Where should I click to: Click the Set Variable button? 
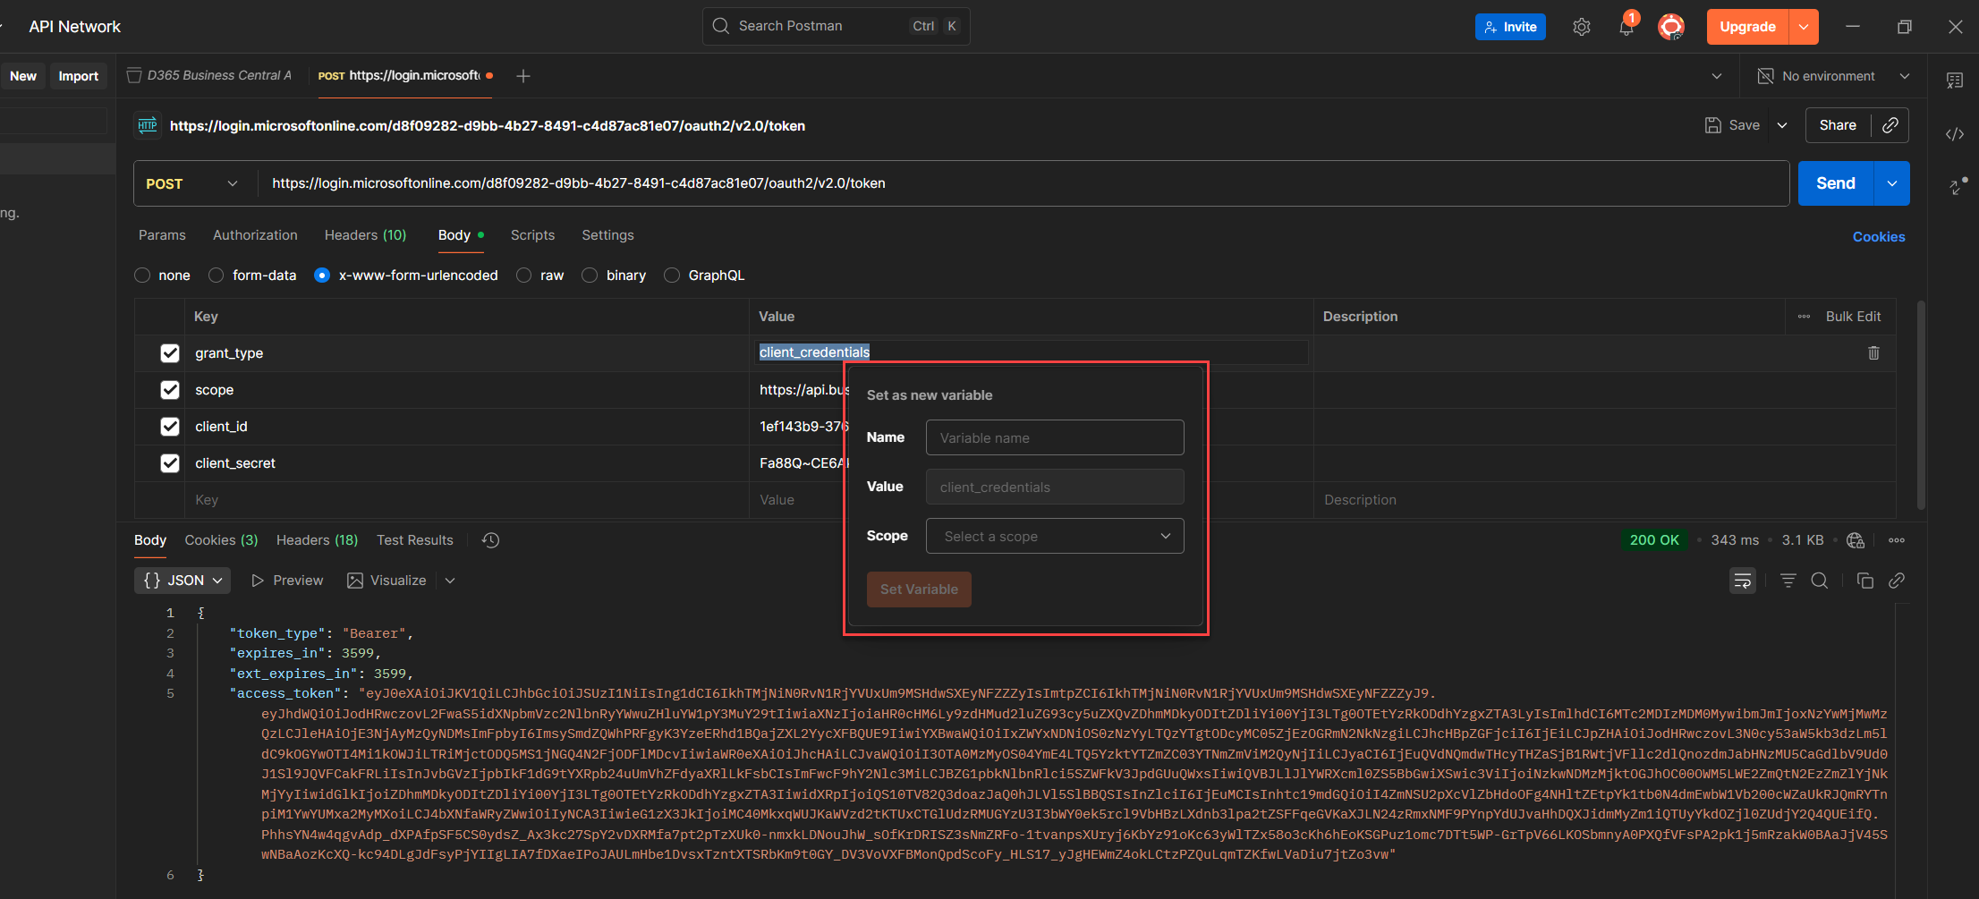click(919, 589)
